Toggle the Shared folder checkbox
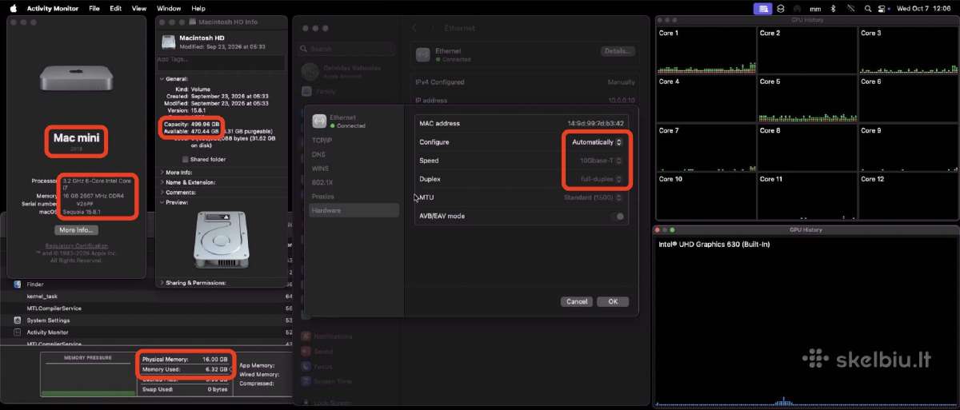This screenshot has height=410, width=960. coord(186,158)
